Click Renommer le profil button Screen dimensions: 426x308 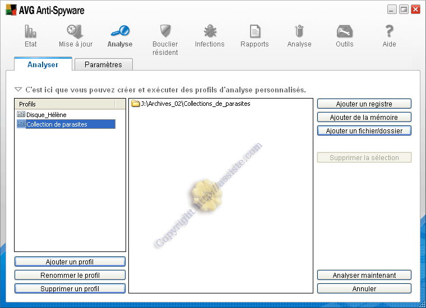[x=70, y=275]
